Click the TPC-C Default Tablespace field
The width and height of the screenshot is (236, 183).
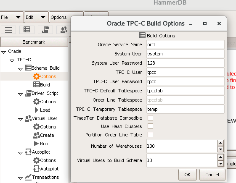coord(186,91)
